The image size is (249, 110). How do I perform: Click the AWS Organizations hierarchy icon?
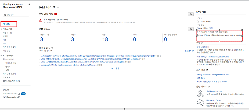tap(200, 94)
